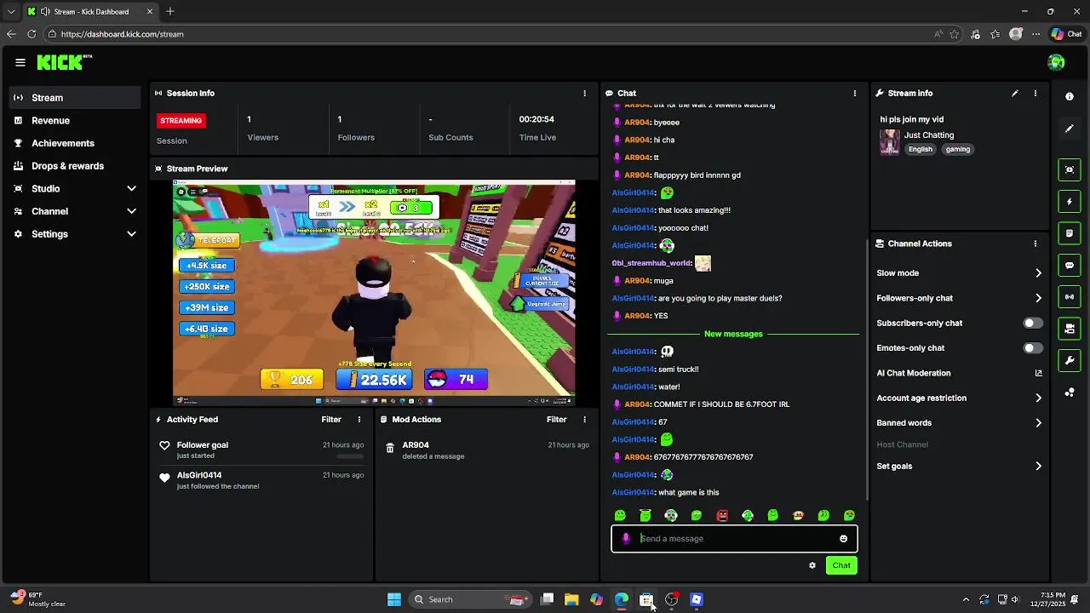Open the user profile avatar menu
1090x613 pixels.
[1056, 62]
